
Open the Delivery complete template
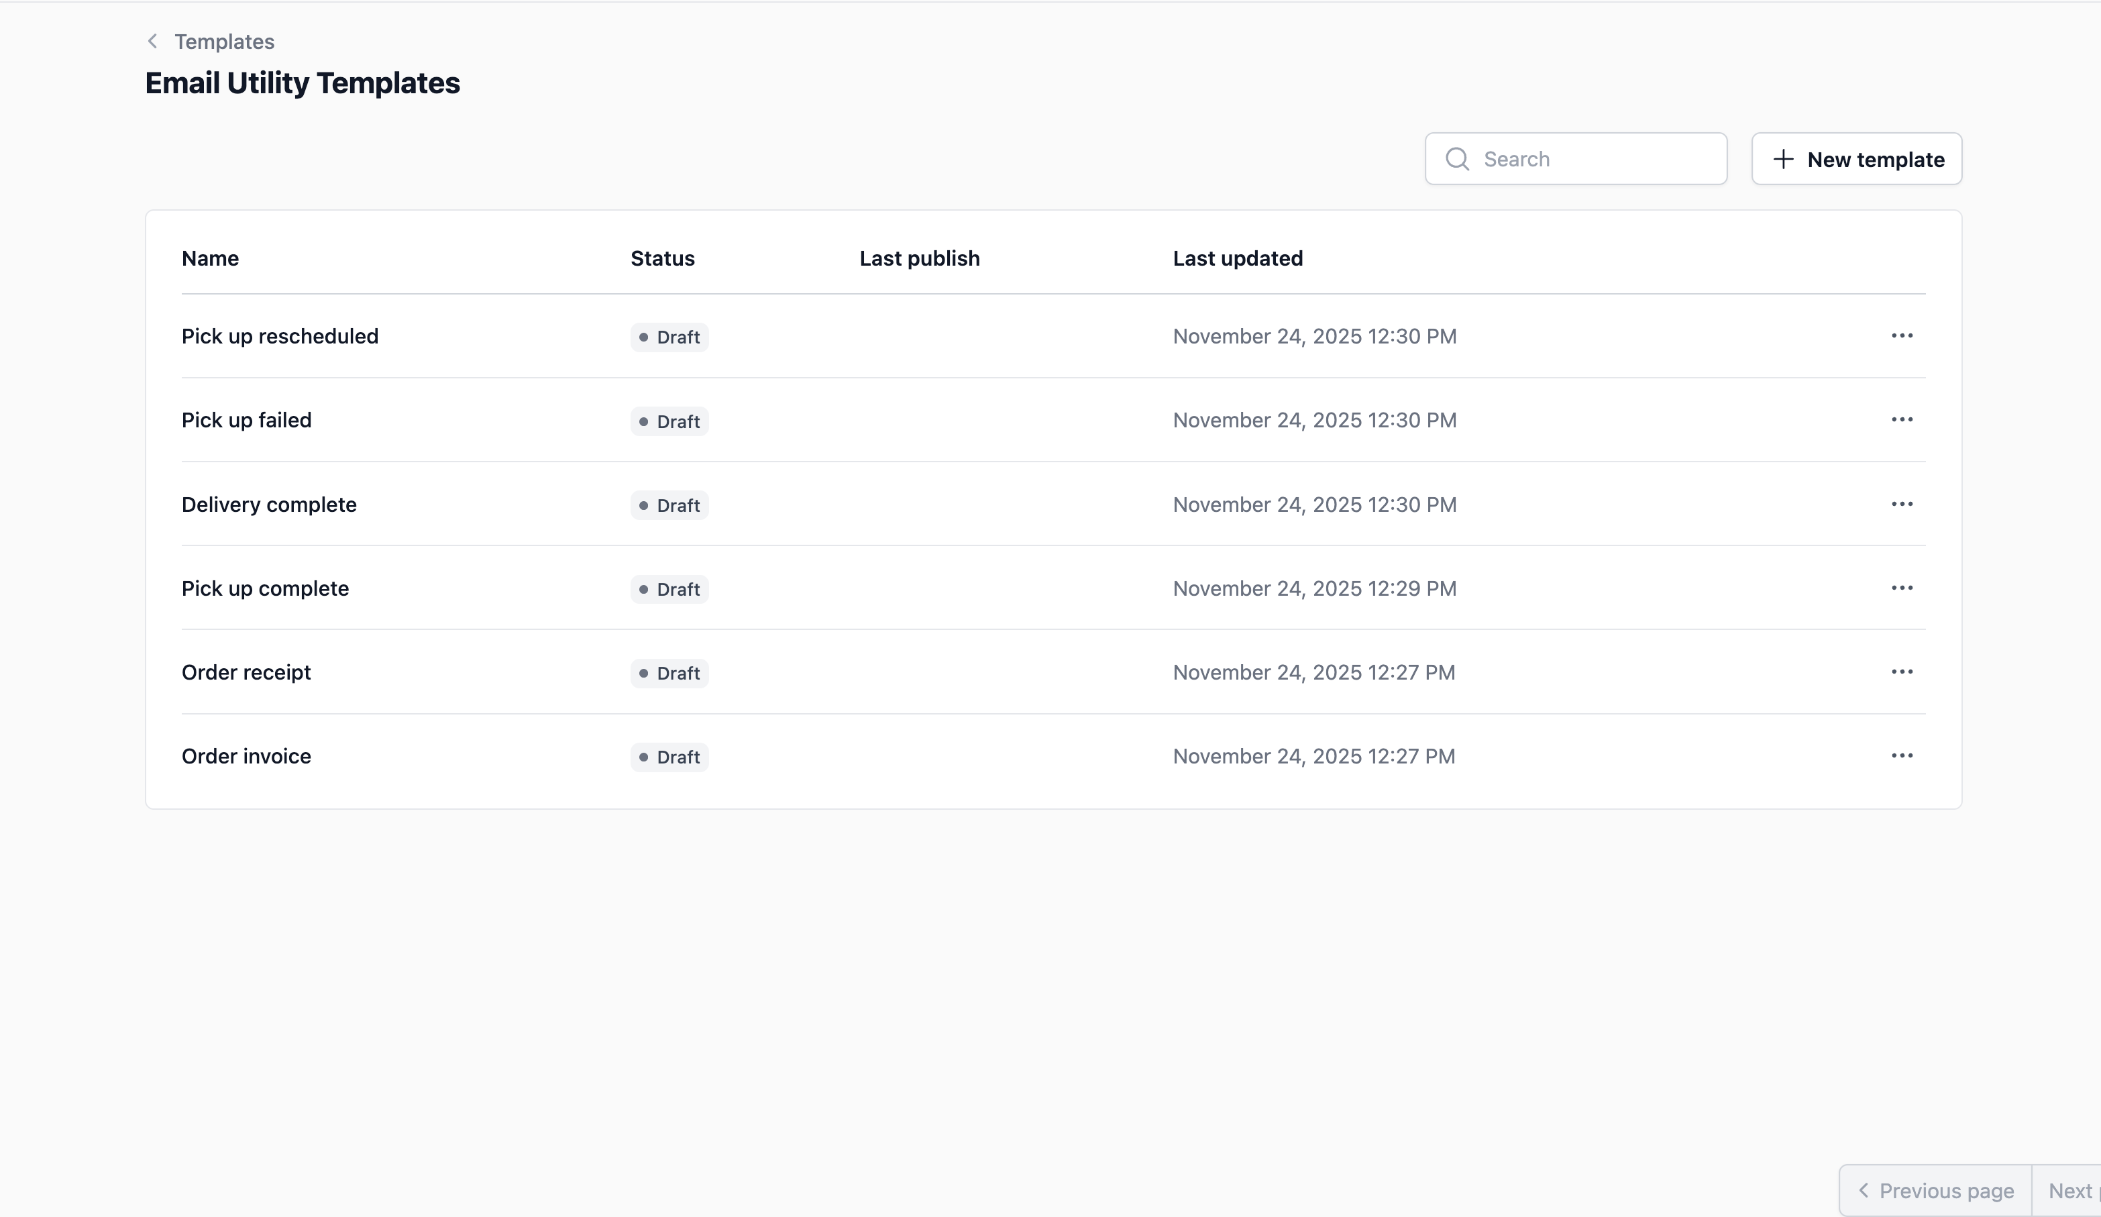(269, 505)
